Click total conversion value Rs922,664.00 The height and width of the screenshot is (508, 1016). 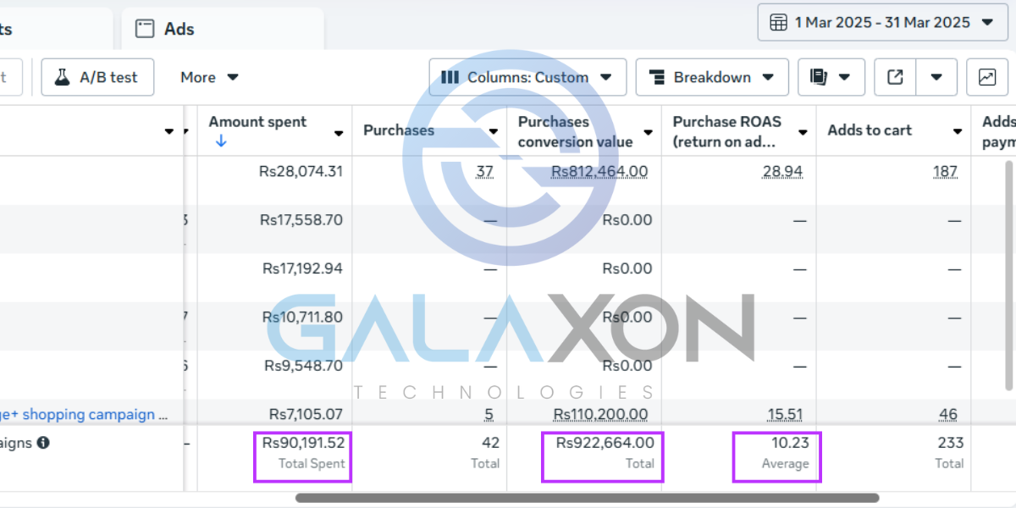click(x=605, y=443)
